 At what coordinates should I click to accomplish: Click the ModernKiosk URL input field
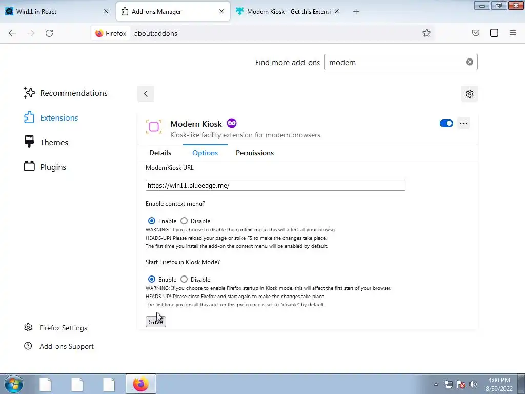[275, 185]
